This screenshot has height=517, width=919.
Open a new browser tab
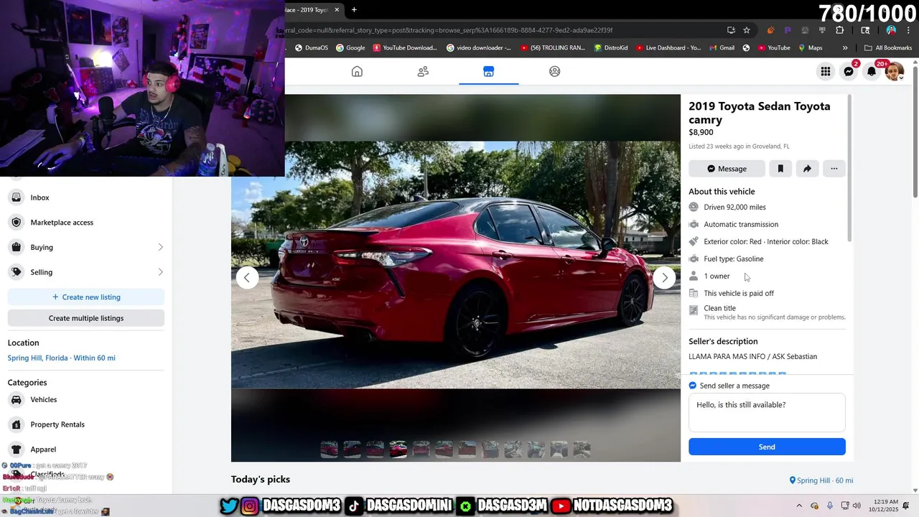[x=354, y=9]
